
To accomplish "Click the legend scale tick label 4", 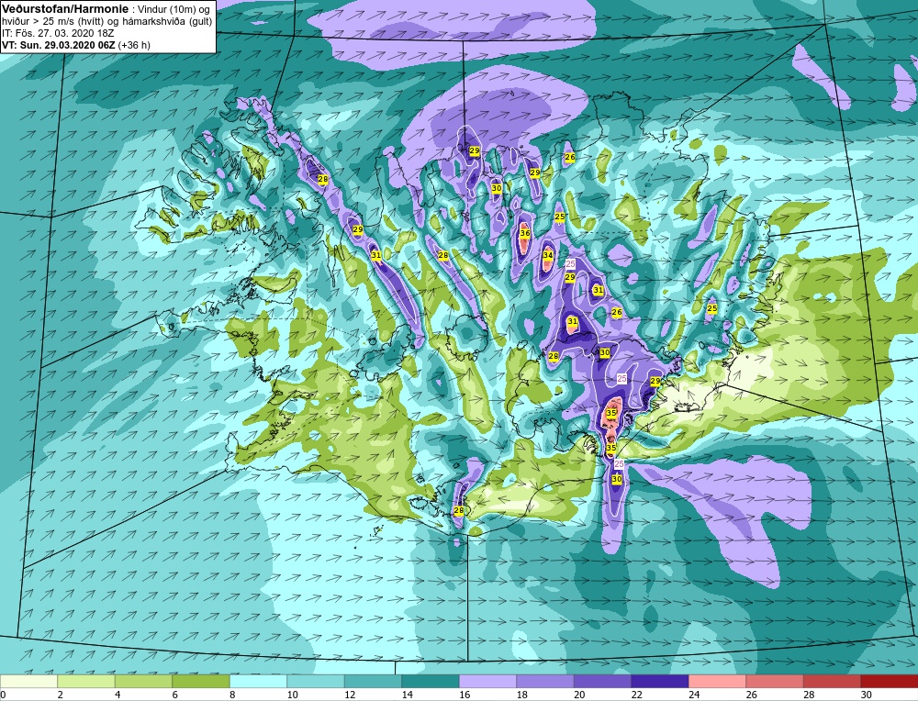I will 118,695.
